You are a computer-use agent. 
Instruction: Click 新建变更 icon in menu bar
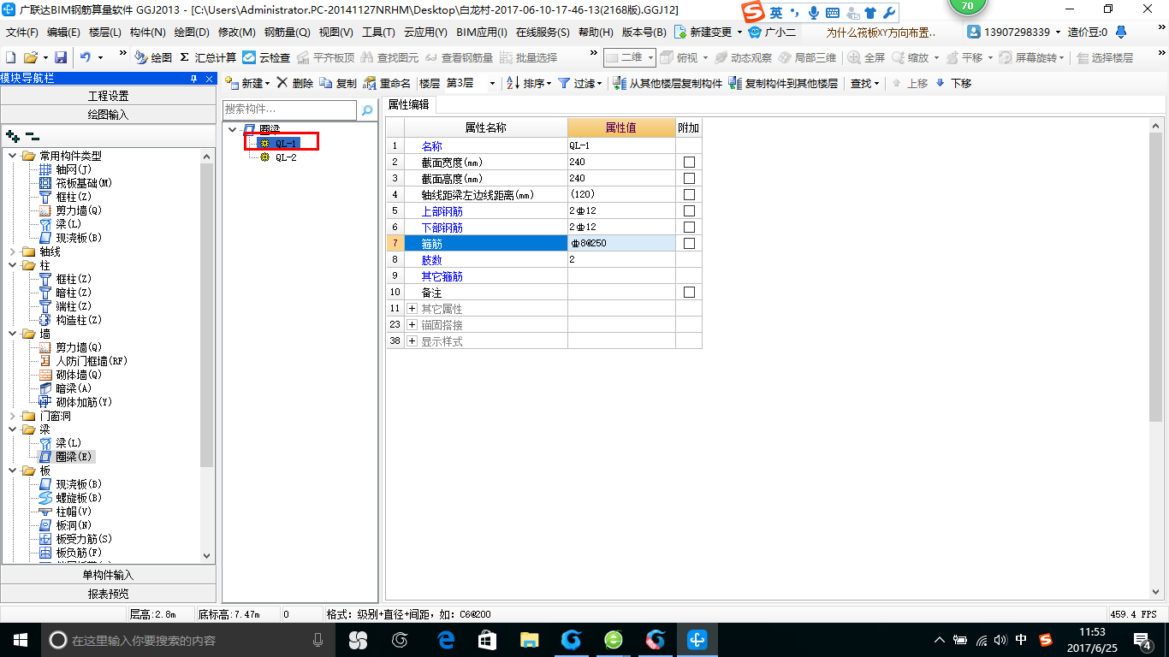coord(680,32)
